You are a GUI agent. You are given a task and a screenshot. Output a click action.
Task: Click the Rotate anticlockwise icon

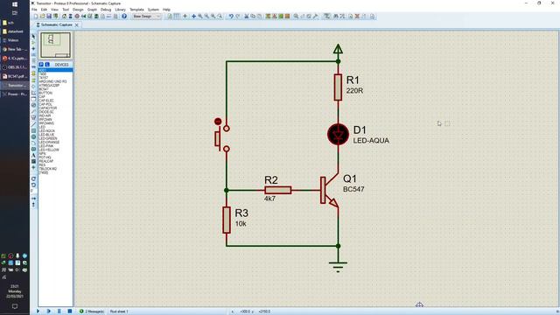(33, 185)
